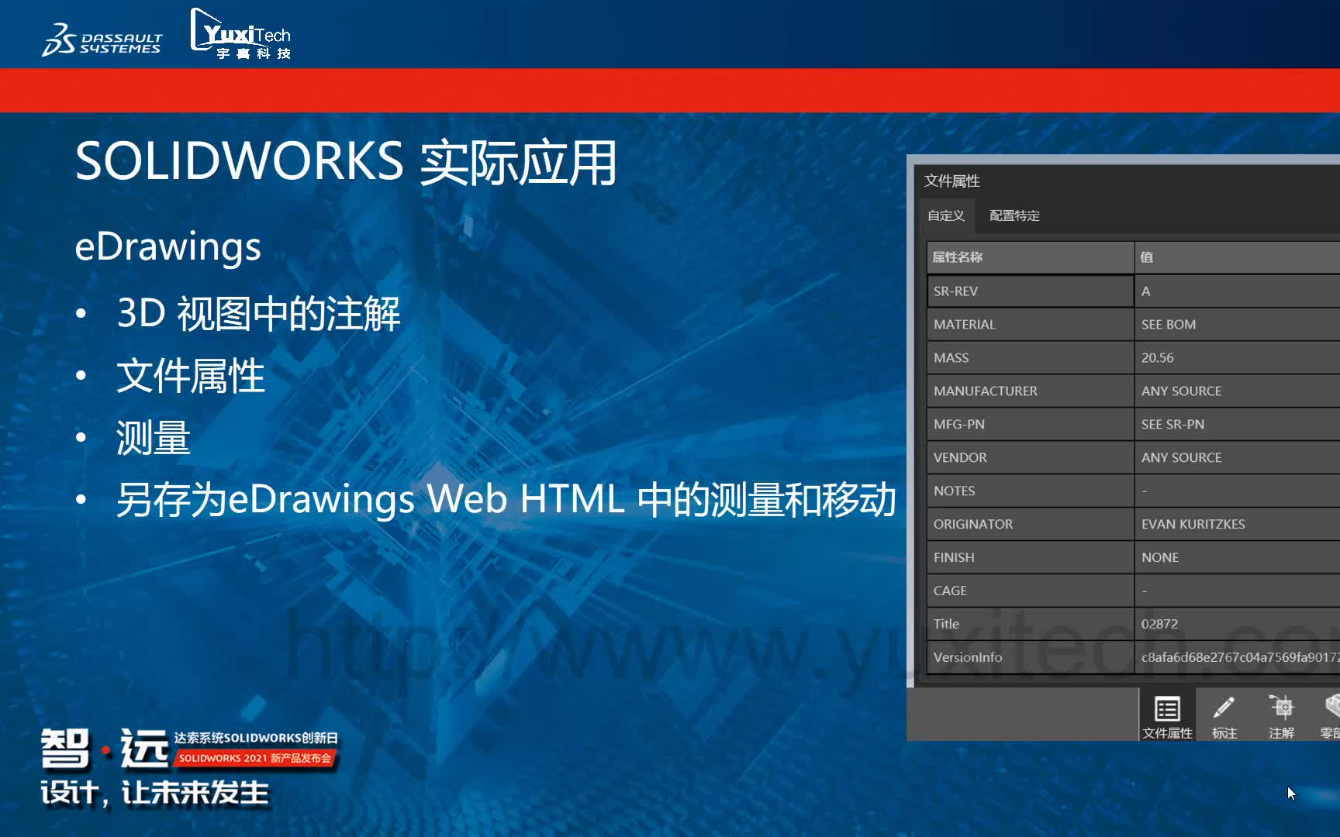The image size is (1340, 837).
Task: Click the YuxiTech 宇喜科技 logo
Action: [241, 34]
